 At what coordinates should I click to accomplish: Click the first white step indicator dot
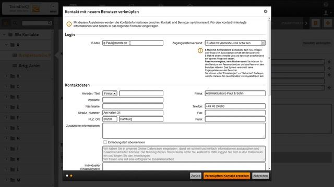coord(67,176)
